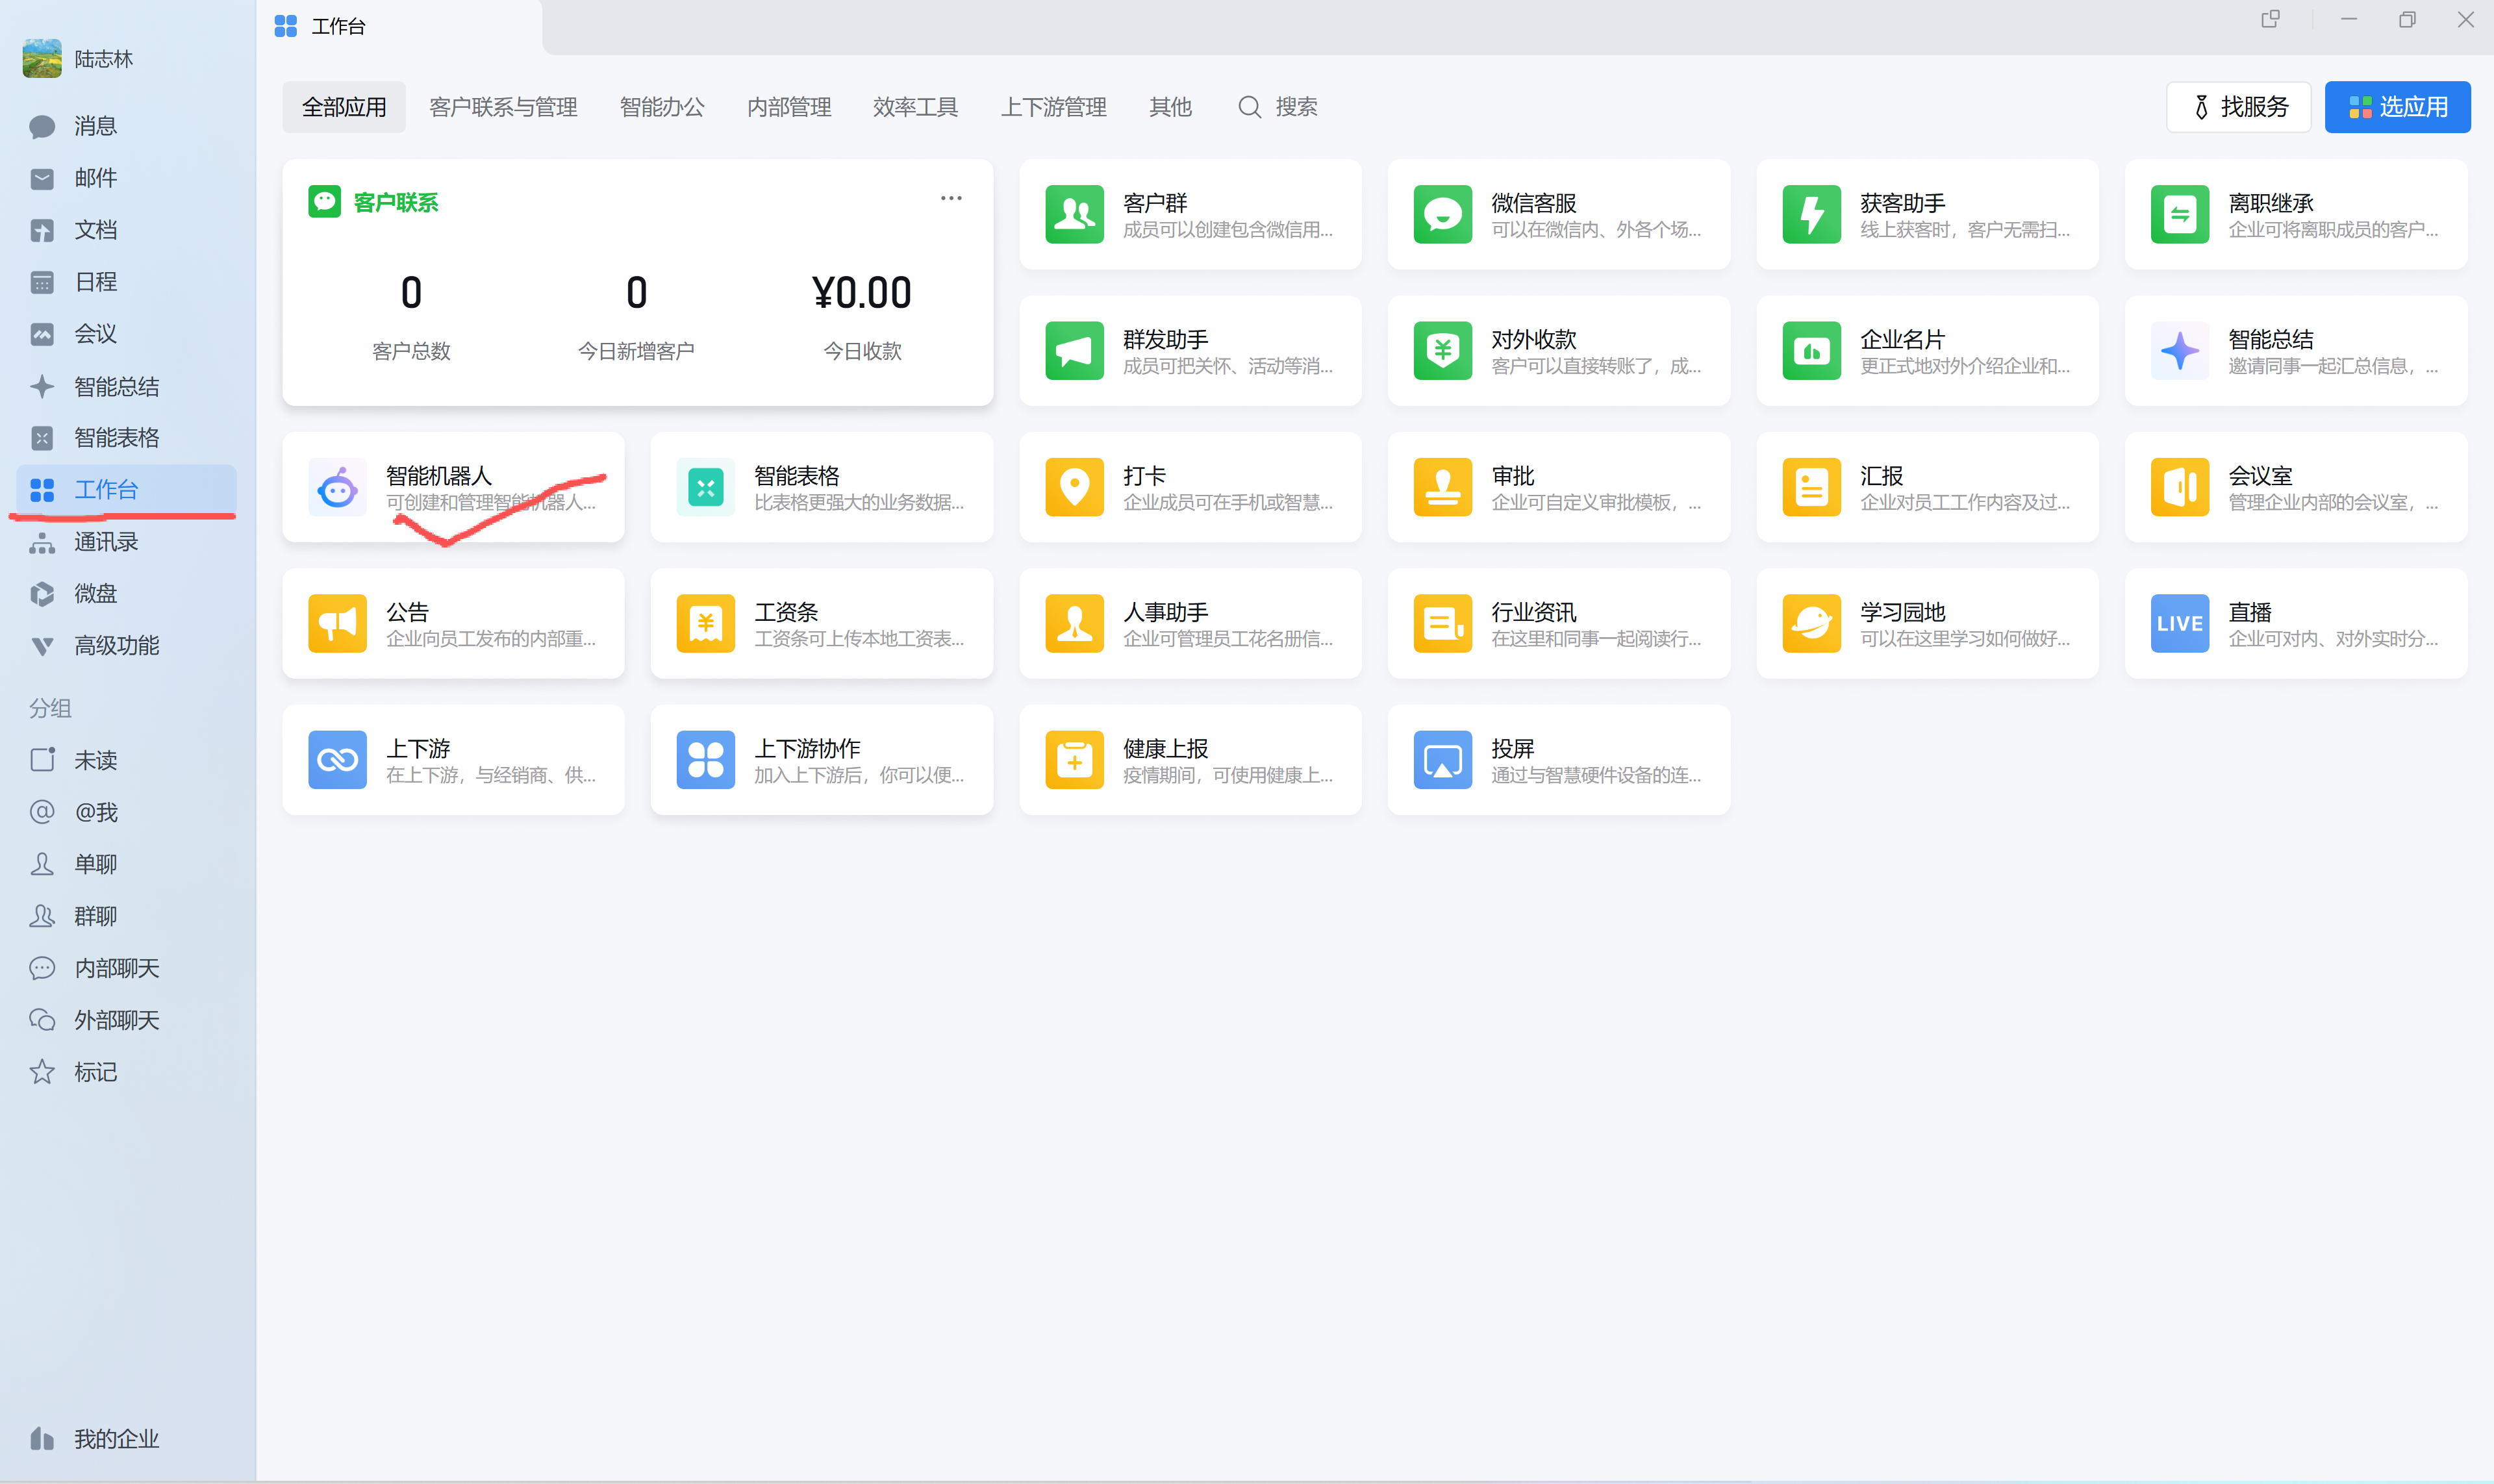
Task: Click the search magnifier icon
Action: click(1249, 107)
